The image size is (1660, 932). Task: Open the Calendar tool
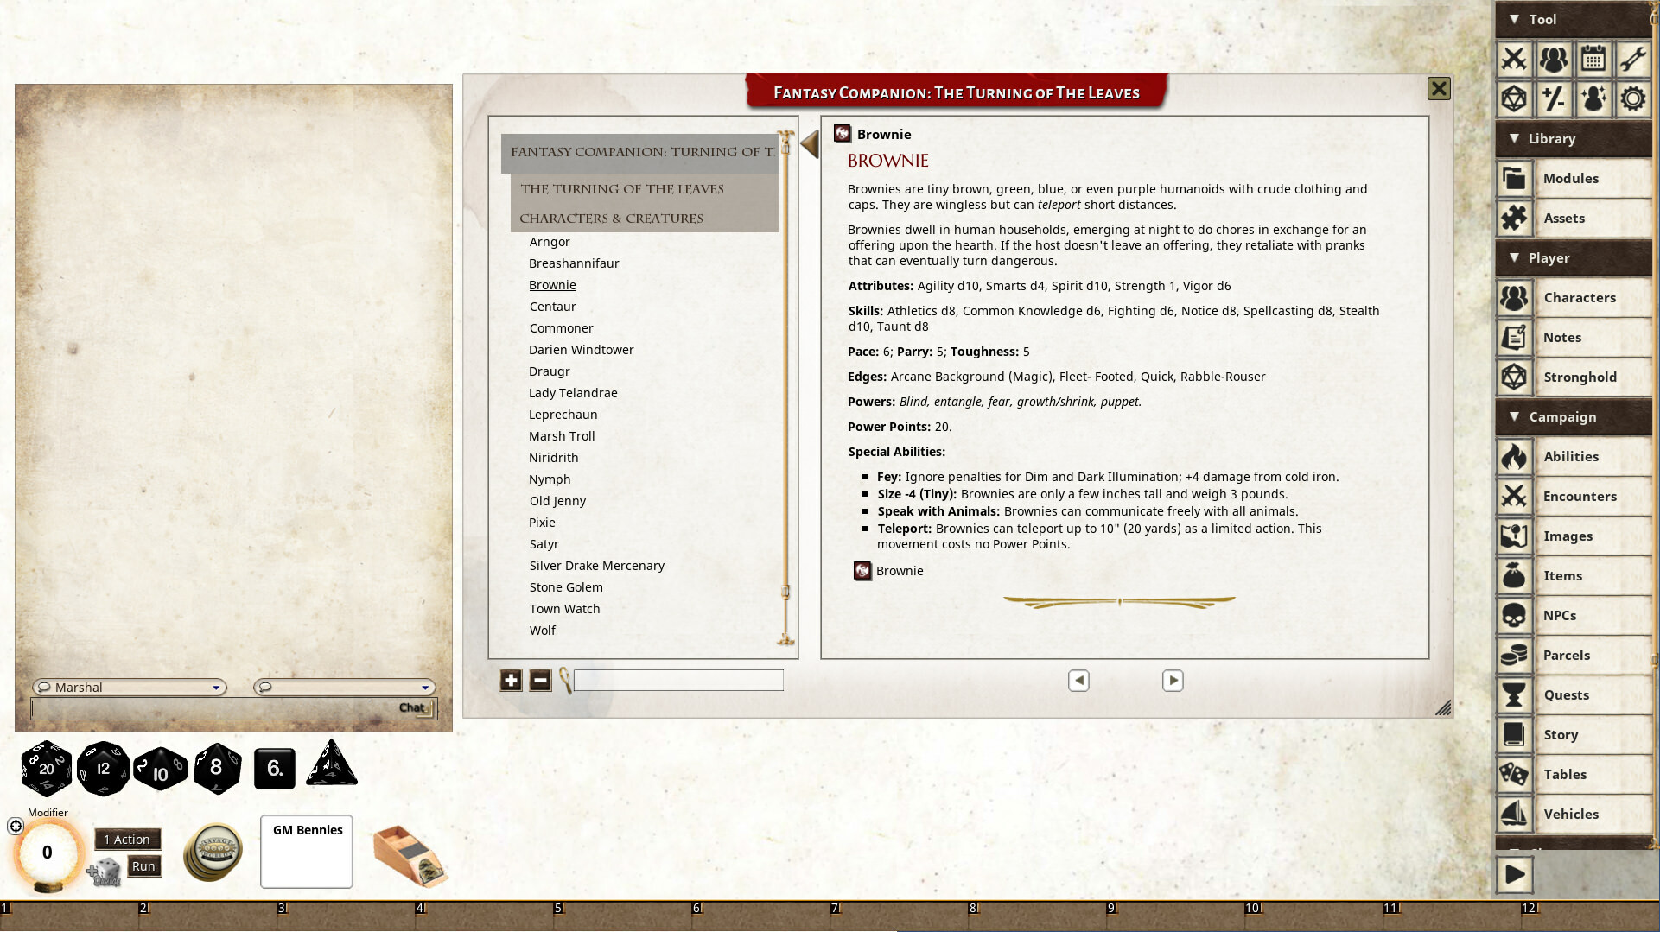[1594, 60]
